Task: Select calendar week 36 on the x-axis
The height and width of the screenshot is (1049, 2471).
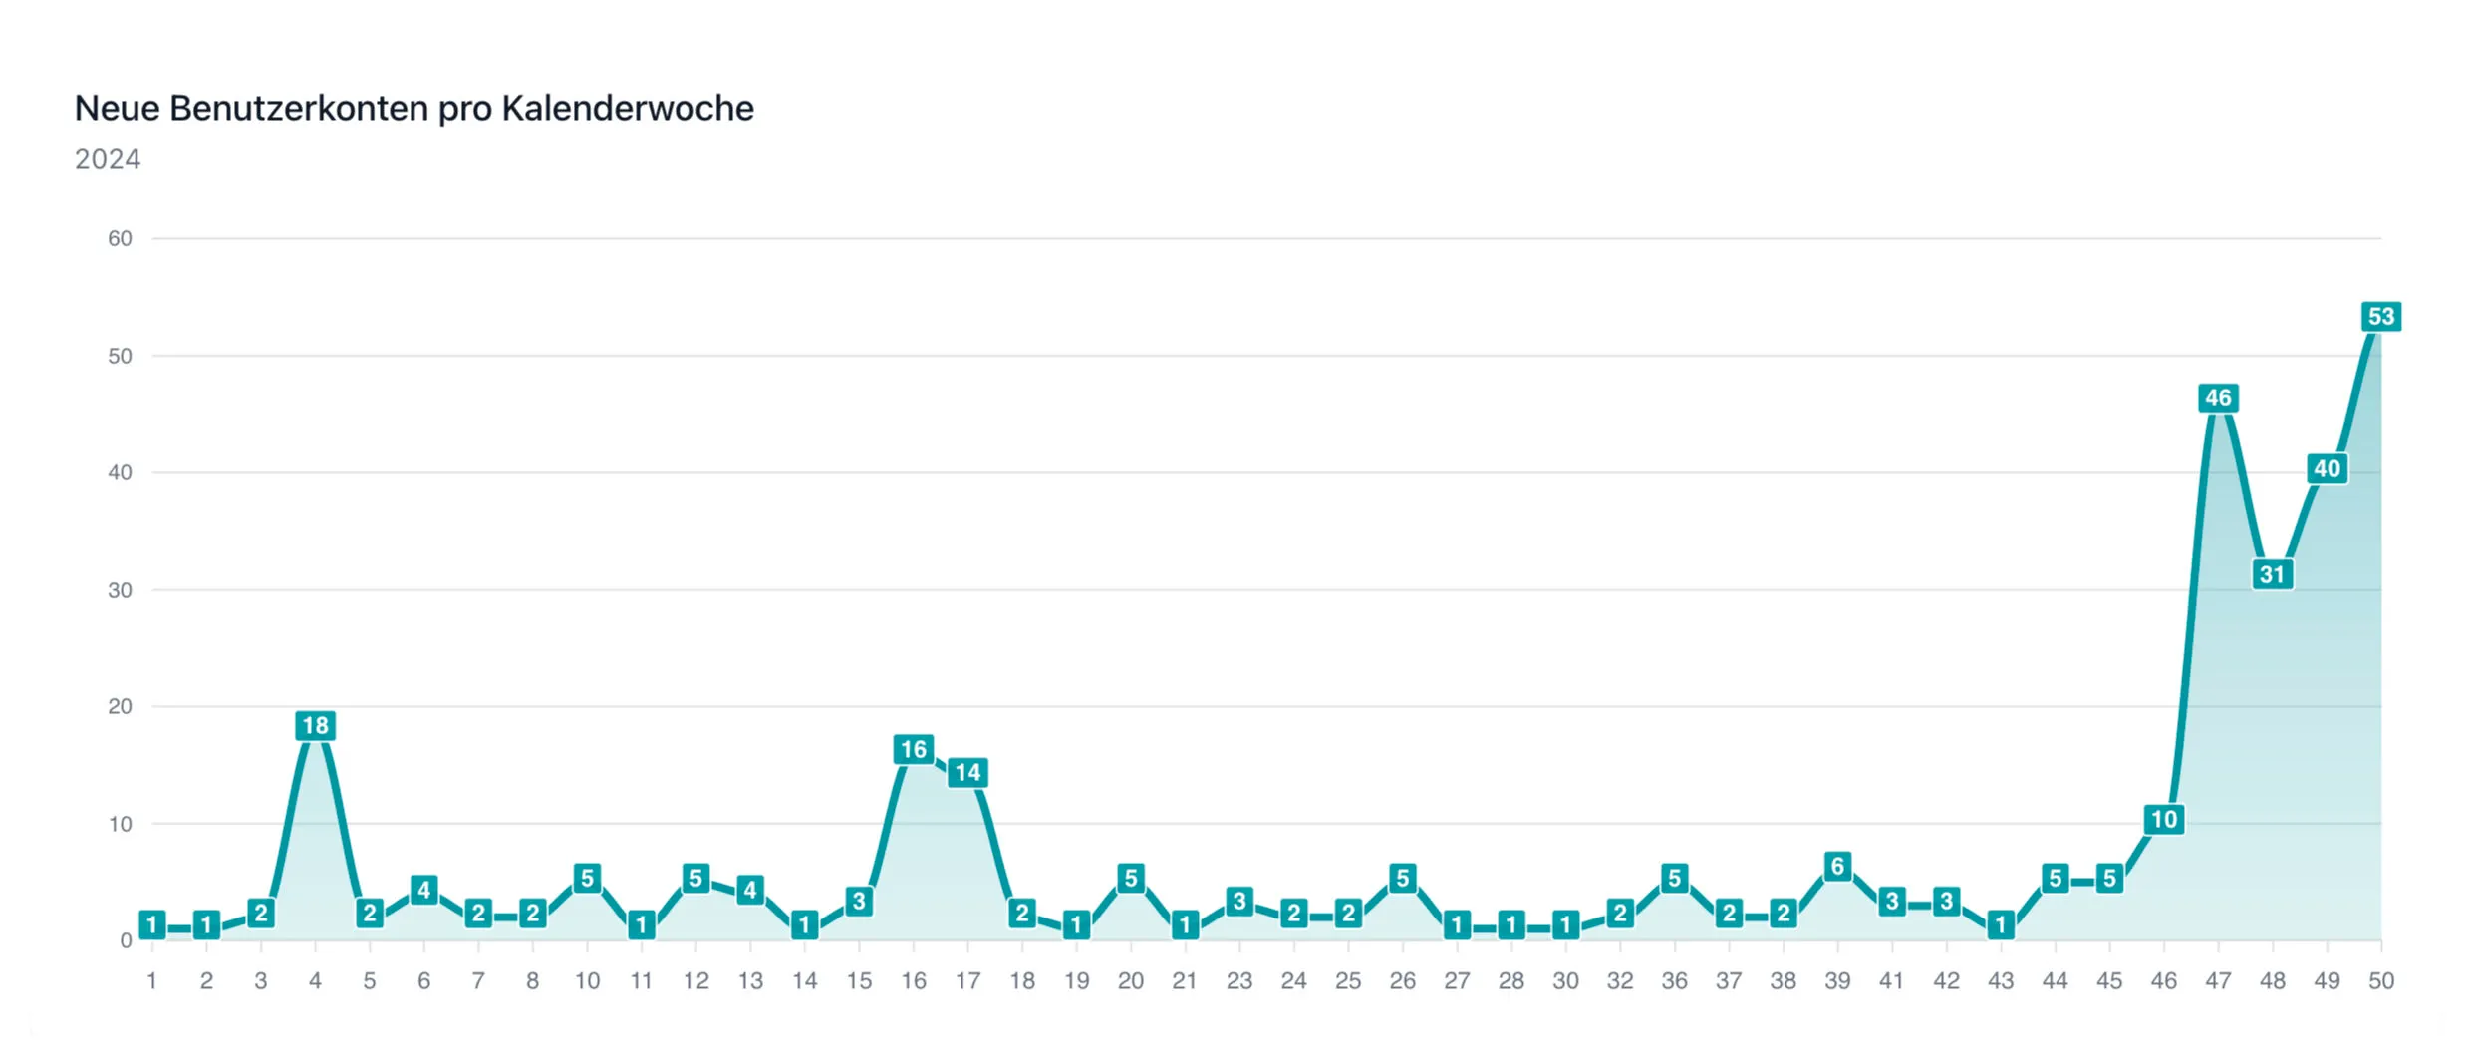Action: coord(1674,981)
